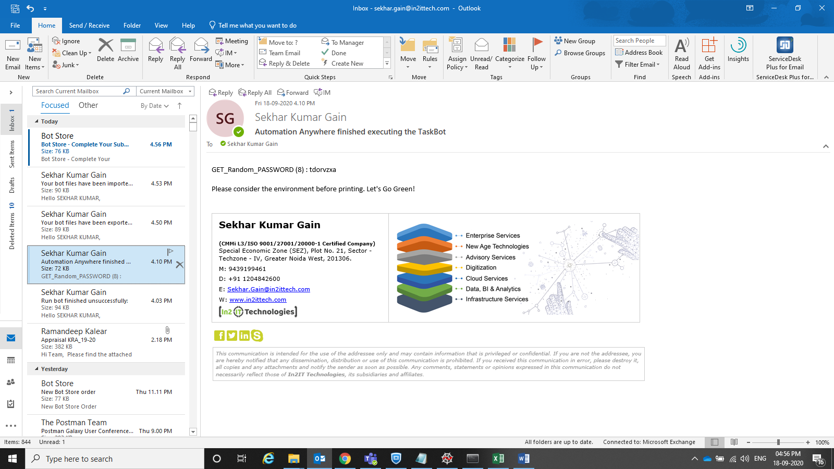
Task: Toggle the flag on the selected message
Action: (x=170, y=252)
